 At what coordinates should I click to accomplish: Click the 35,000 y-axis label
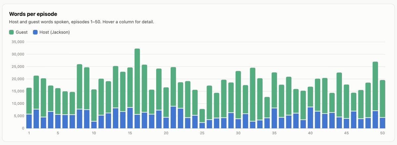[18, 42]
